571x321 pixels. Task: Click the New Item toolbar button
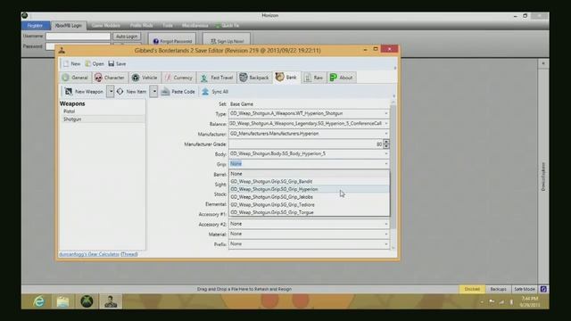click(x=131, y=92)
